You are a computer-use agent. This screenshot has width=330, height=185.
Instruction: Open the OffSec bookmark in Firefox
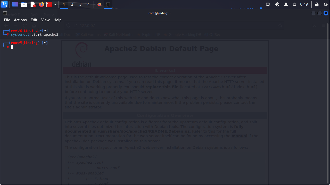pyautogui.click(x=212, y=35)
